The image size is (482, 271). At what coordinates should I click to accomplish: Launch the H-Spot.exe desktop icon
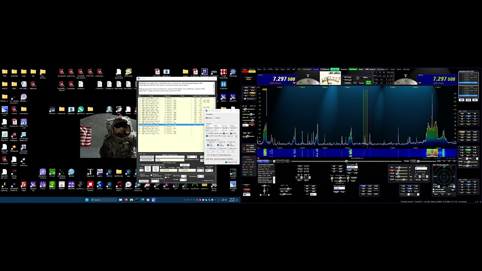point(224,84)
